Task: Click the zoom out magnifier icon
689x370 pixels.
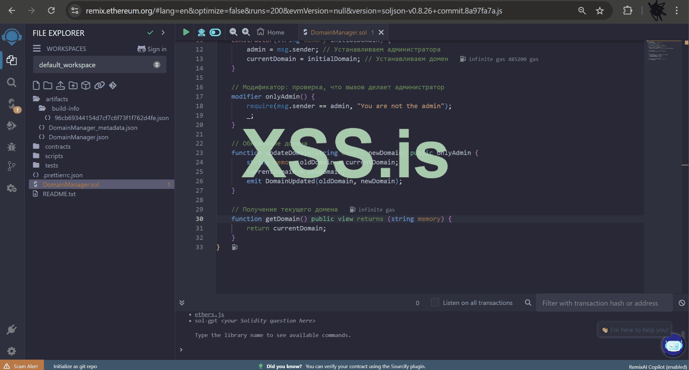Action: (x=233, y=32)
